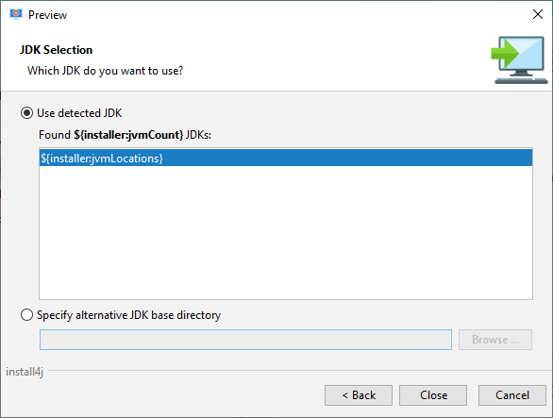Click the Preview title text
The image size is (553, 418).
[47, 15]
